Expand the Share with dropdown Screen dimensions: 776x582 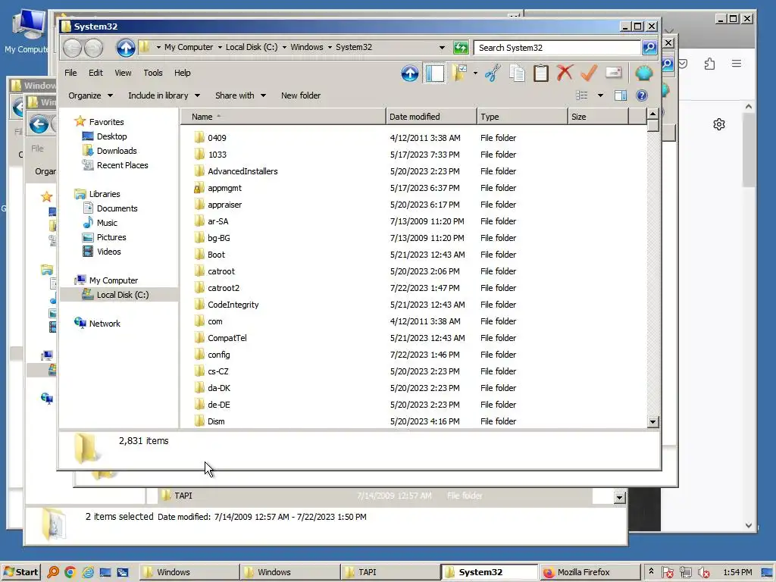pyautogui.click(x=240, y=95)
